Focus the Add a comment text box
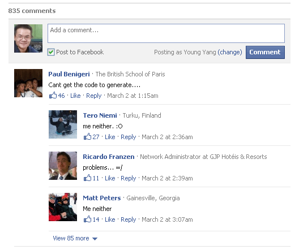The width and height of the screenshot is (299, 250). [x=166, y=33]
